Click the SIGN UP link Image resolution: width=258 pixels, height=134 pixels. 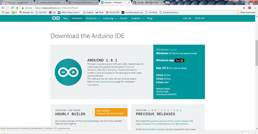tap(200, 18)
